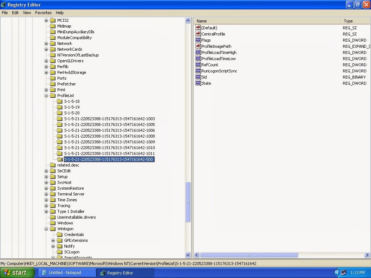371x278 pixels.
Task: Expand the OpenGLDrivers key
Action: pyautogui.click(x=46, y=61)
